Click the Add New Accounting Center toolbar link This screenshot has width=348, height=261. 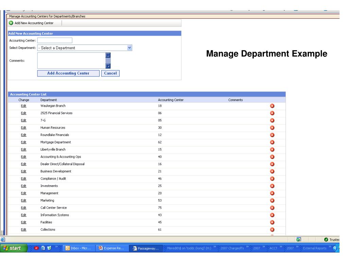(34, 23)
